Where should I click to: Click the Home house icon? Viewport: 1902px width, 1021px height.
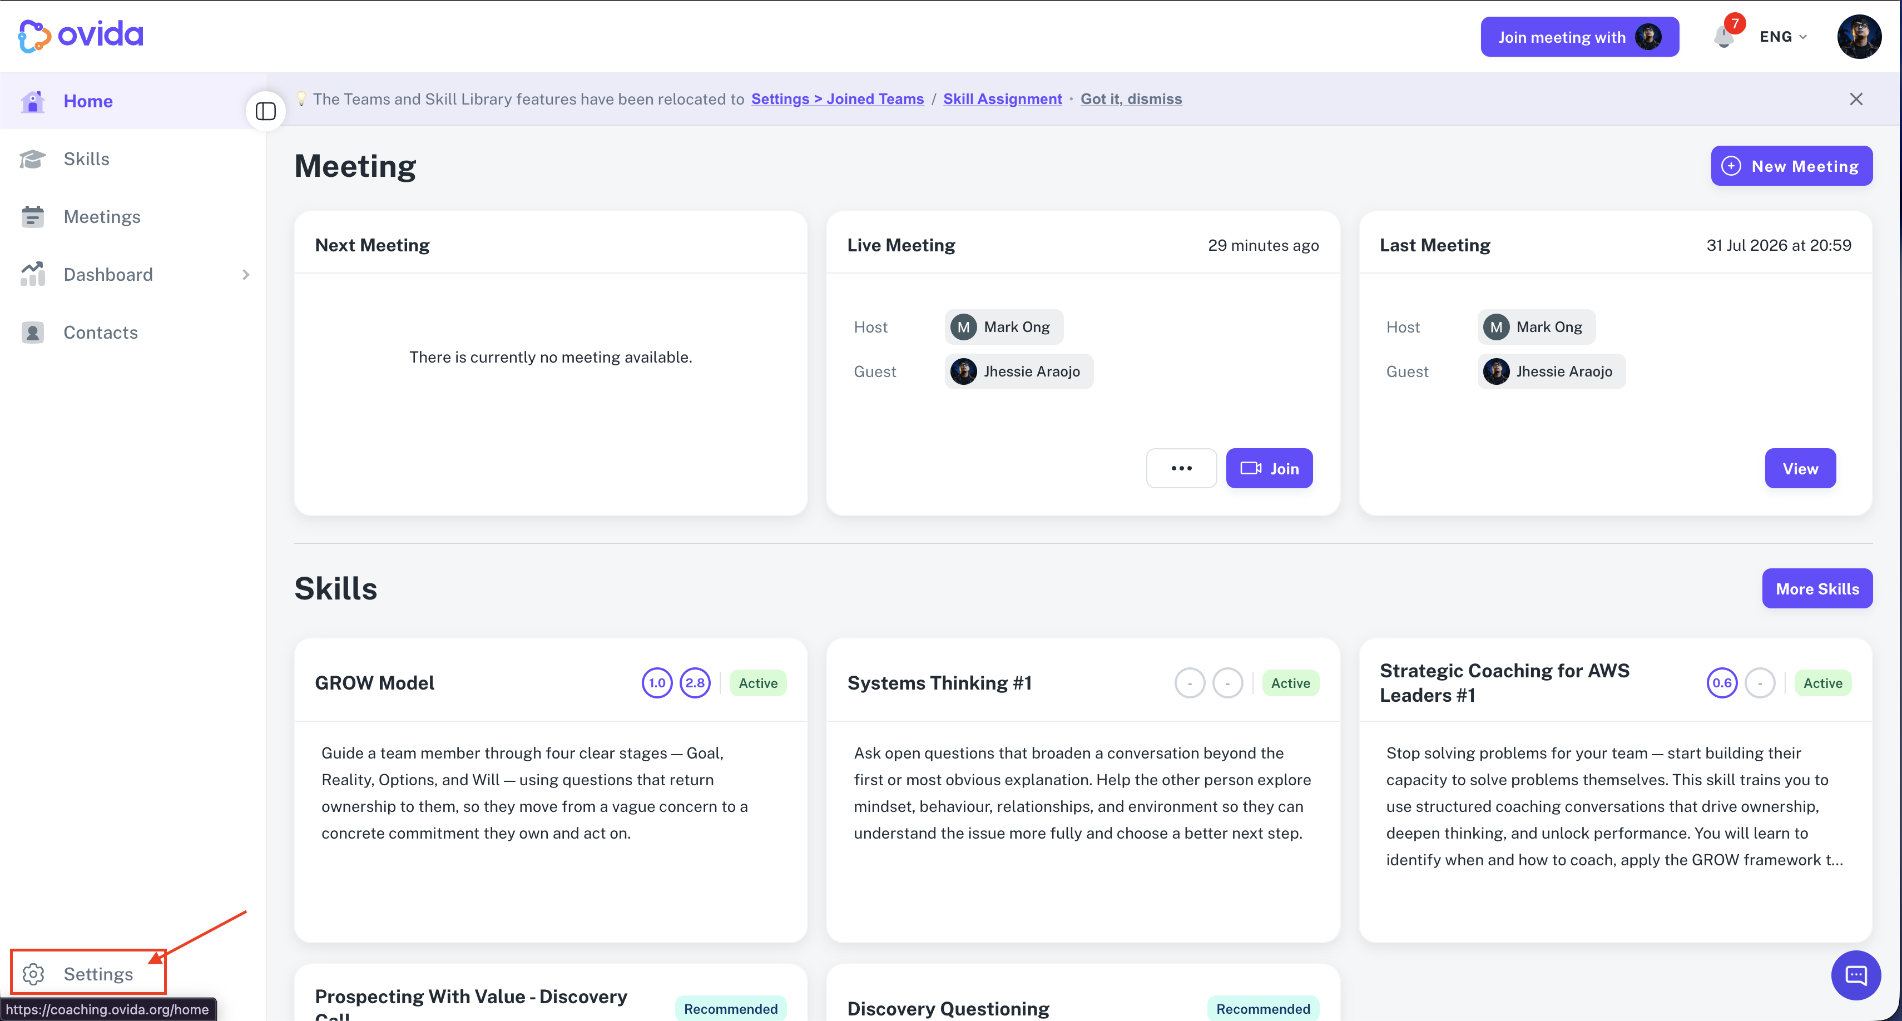(x=32, y=101)
